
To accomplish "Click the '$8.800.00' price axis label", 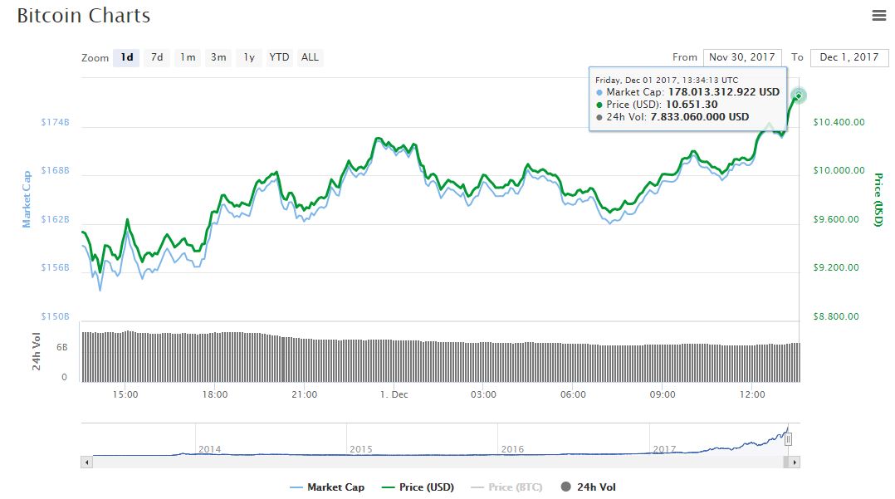I will 835,316.
